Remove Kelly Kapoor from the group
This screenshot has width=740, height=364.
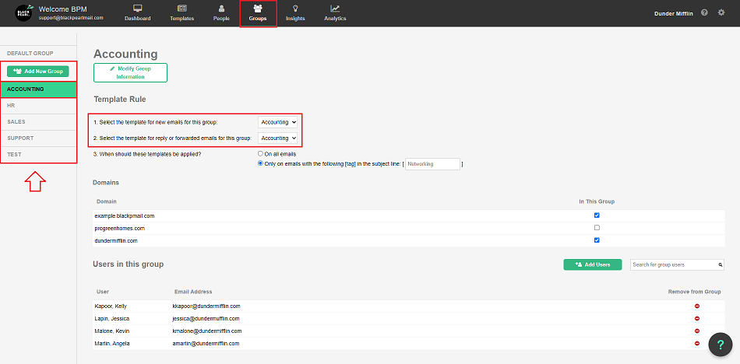pyautogui.click(x=696, y=306)
